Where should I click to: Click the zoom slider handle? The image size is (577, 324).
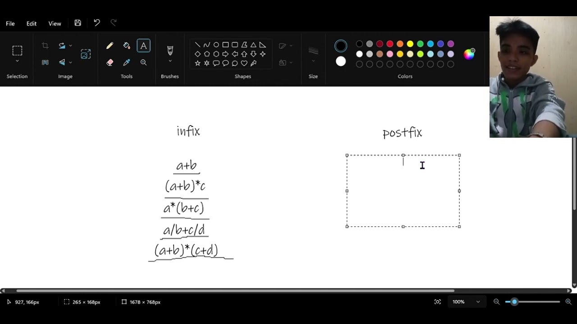514,302
